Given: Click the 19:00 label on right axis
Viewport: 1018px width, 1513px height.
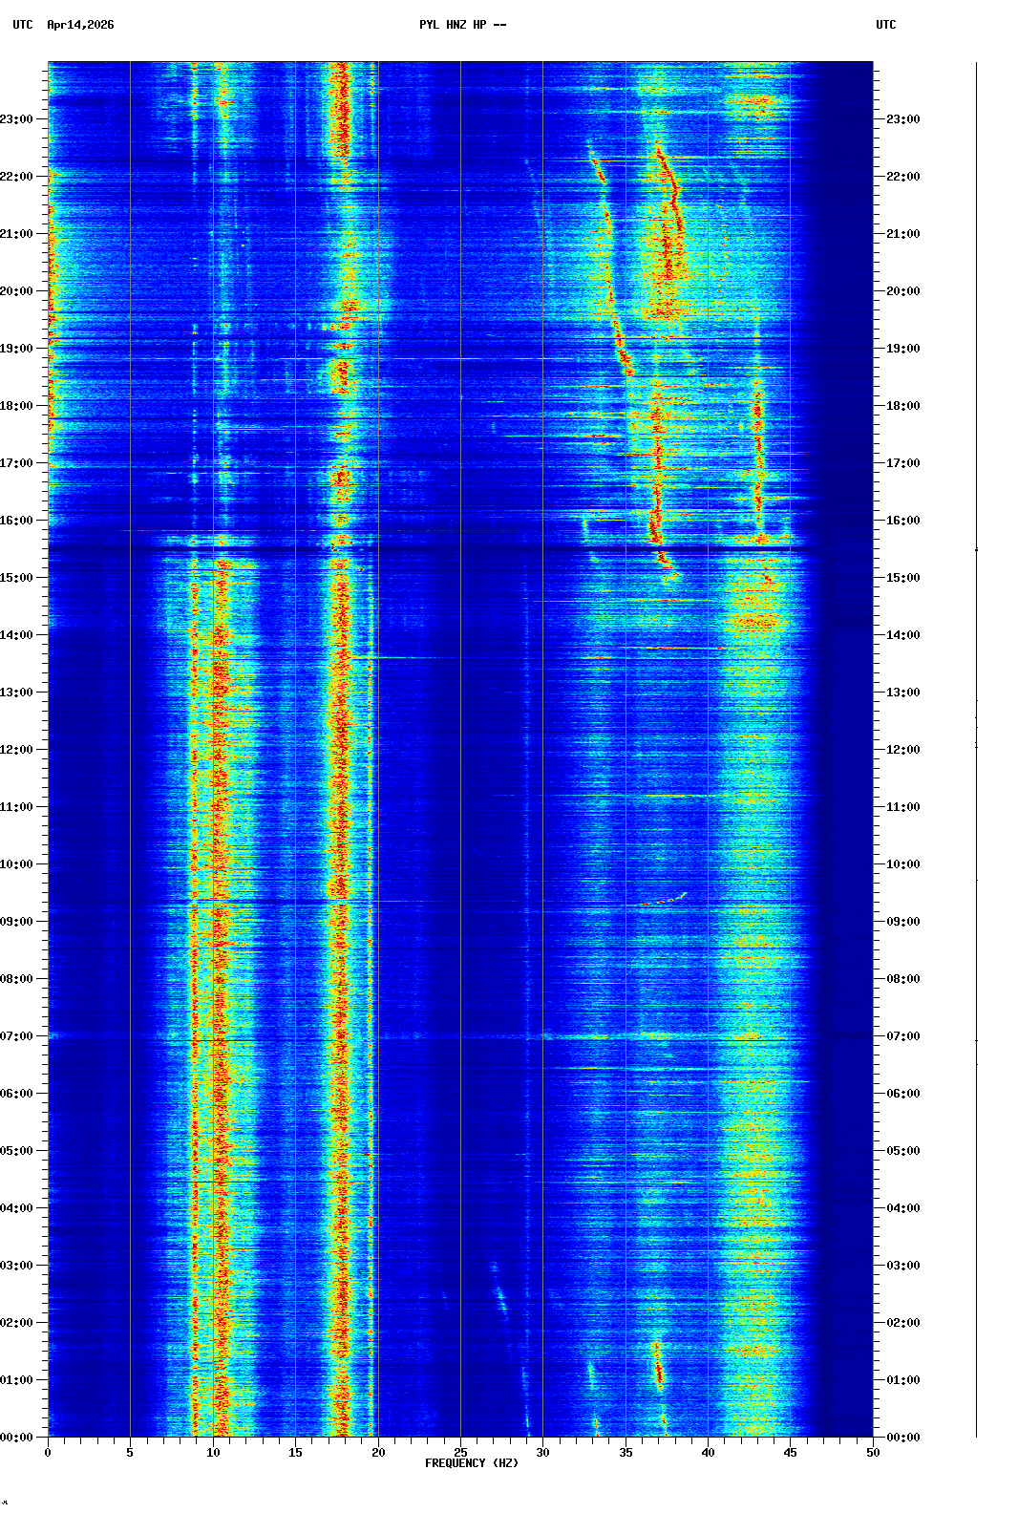Looking at the screenshot, I should [902, 349].
